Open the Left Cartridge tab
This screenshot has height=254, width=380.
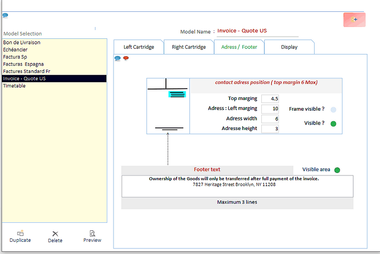click(138, 47)
